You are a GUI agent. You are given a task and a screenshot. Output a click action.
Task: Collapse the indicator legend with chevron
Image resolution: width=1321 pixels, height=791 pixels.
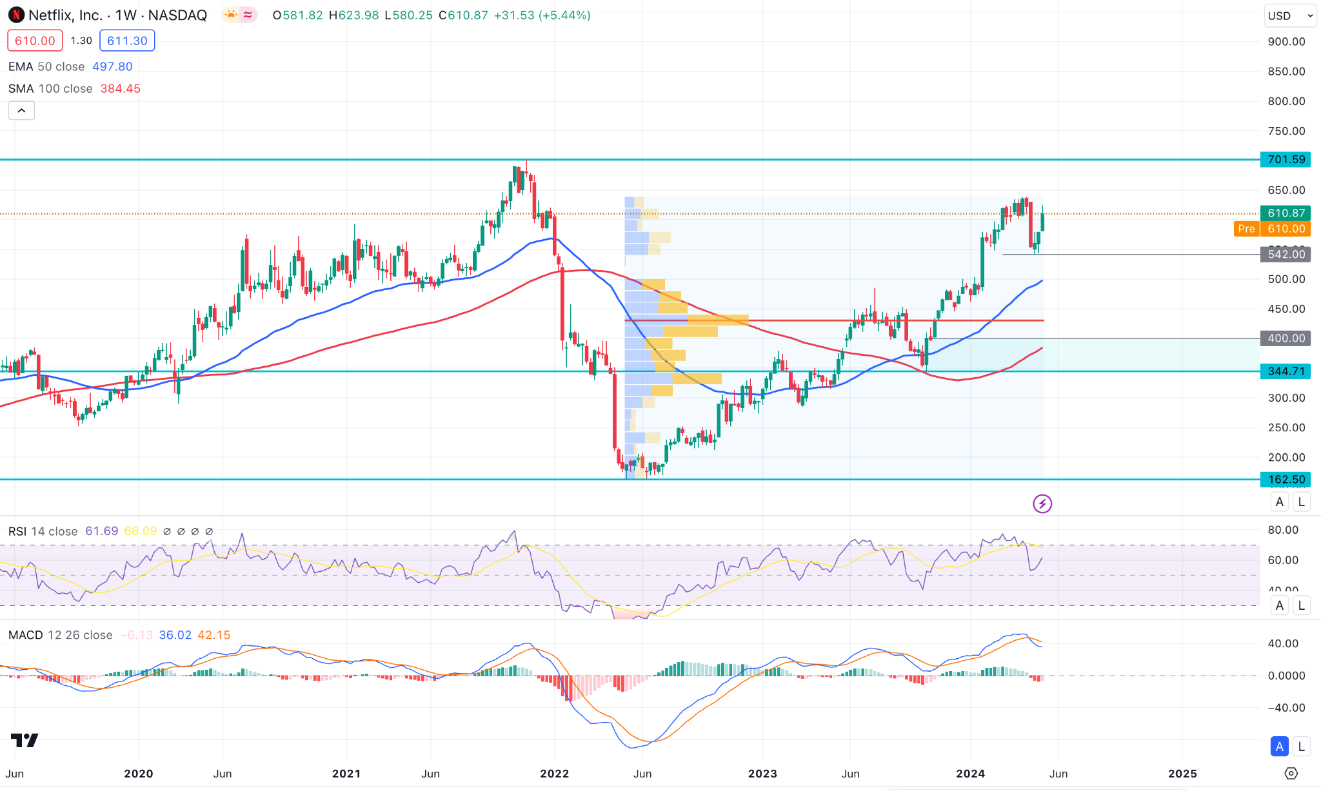21,111
